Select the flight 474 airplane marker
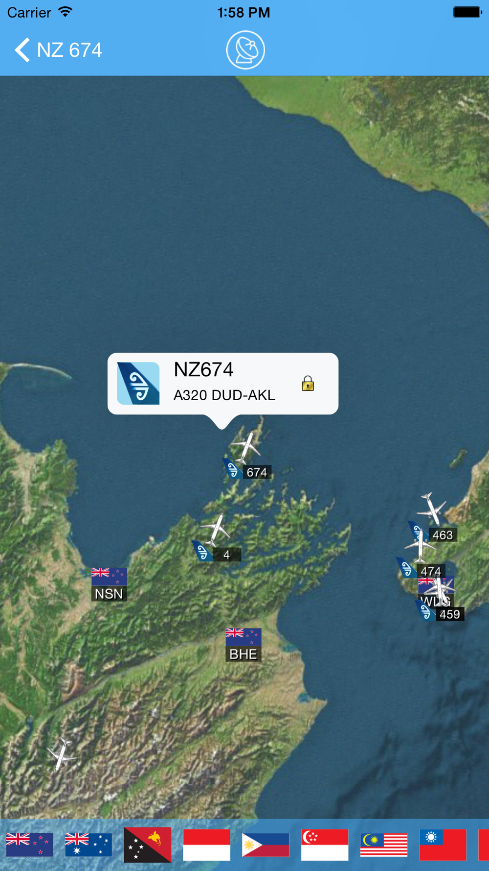This screenshot has height=871, width=489. pos(420,546)
